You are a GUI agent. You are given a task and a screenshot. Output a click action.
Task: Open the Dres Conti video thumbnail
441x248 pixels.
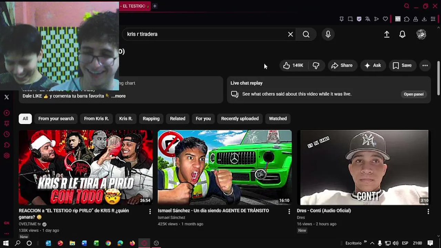pyautogui.click(x=364, y=167)
